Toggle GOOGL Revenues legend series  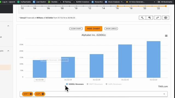pos(75,84)
